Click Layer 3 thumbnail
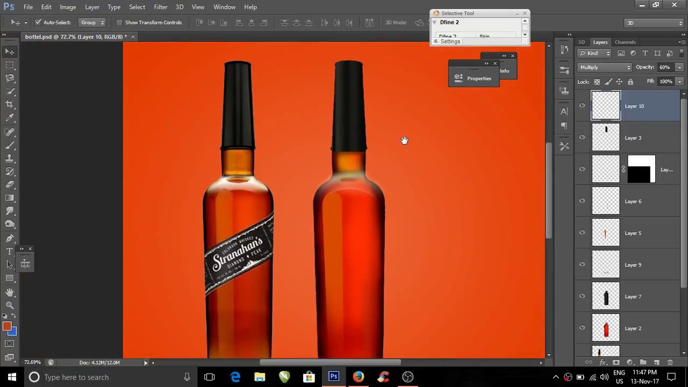Viewport: 688px width, 387px height. click(606, 138)
